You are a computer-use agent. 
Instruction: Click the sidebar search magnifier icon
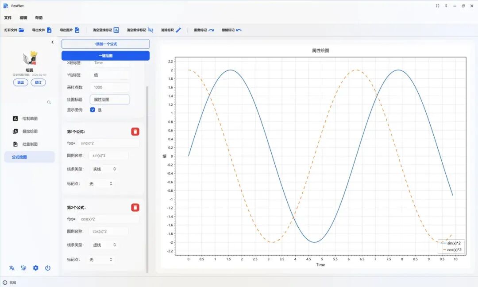click(49, 102)
